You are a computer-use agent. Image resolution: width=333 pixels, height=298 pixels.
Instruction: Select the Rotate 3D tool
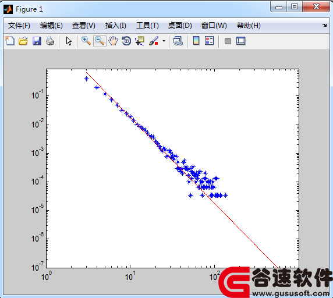click(x=126, y=41)
